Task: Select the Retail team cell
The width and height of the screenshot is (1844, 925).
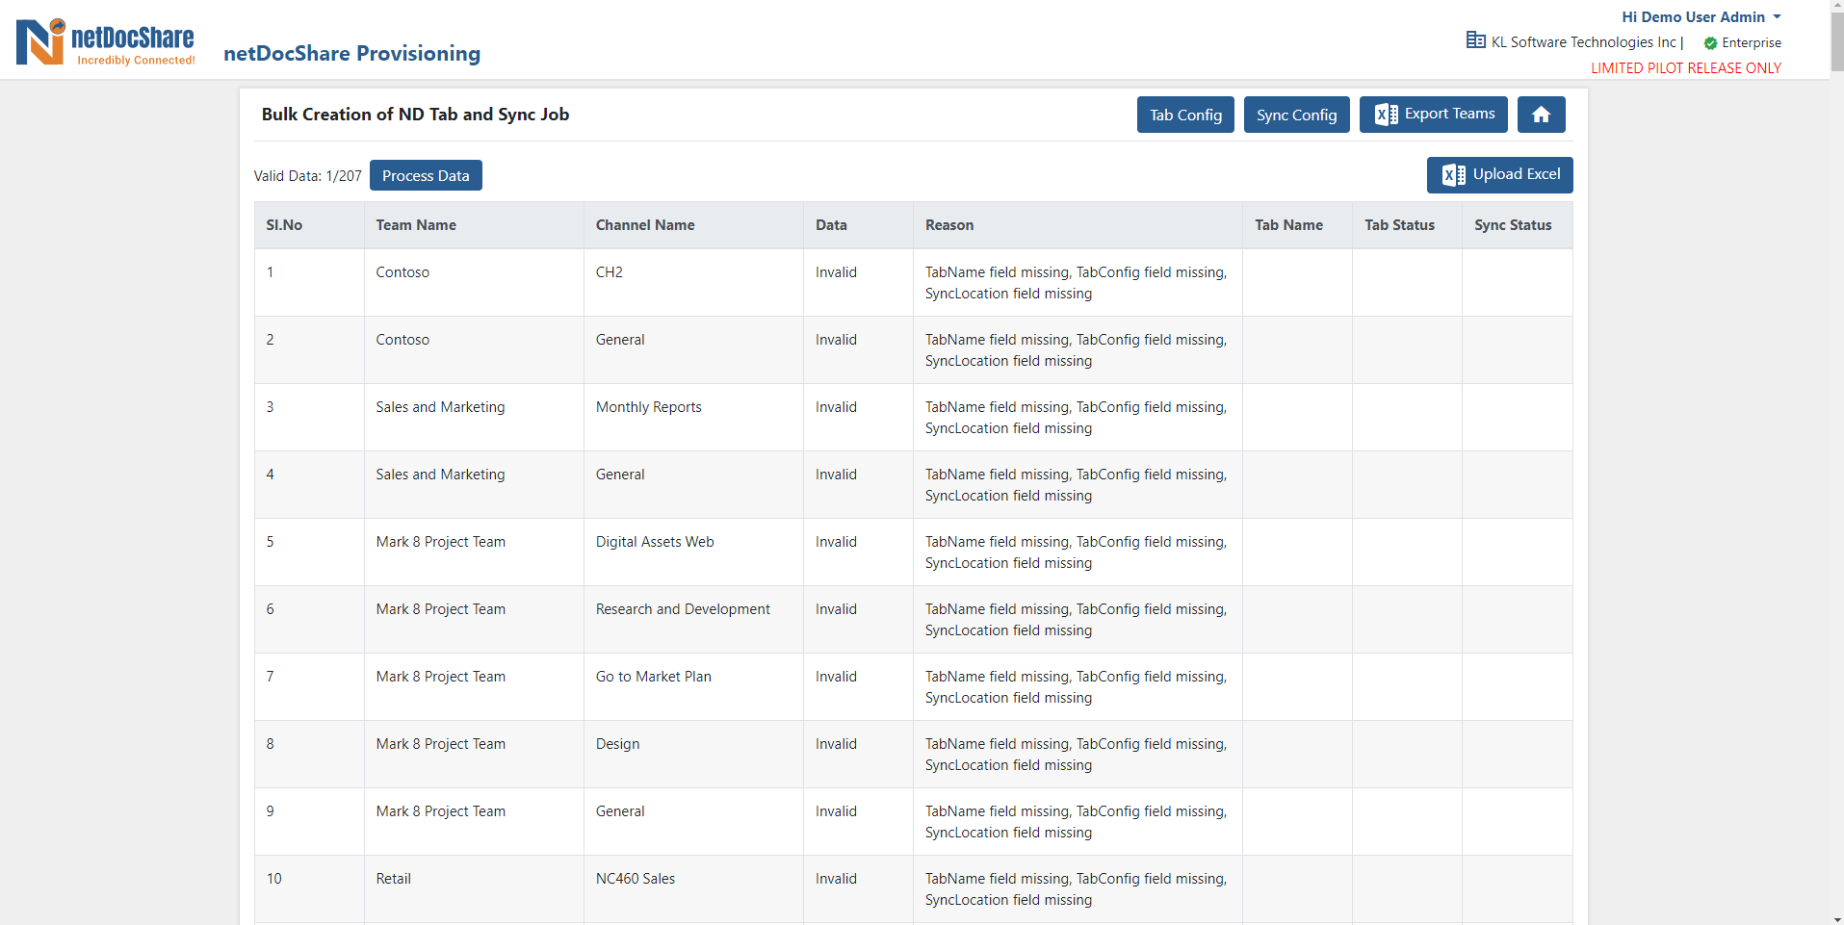Action: point(474,889)
